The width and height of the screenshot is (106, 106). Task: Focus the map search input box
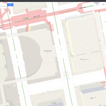point(3,5)
